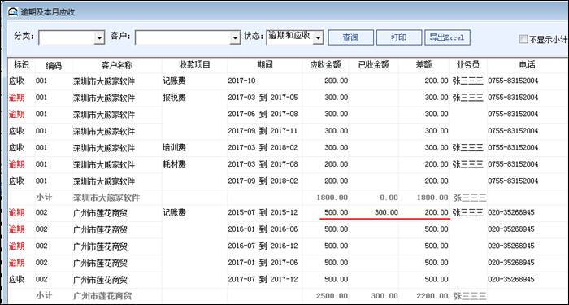Click the window icon beside 逾期及本月应收

[x=13, y=11]
